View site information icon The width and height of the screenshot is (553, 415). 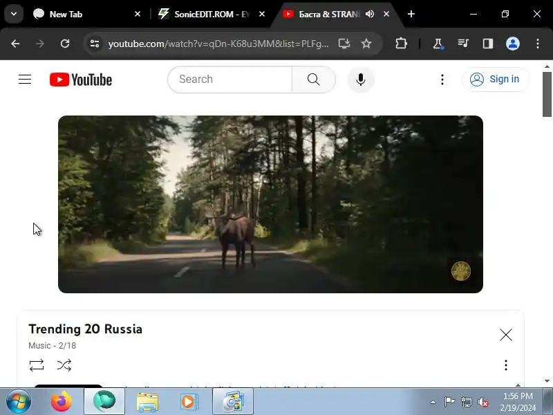pyautogui.click(x=95, y=44)
